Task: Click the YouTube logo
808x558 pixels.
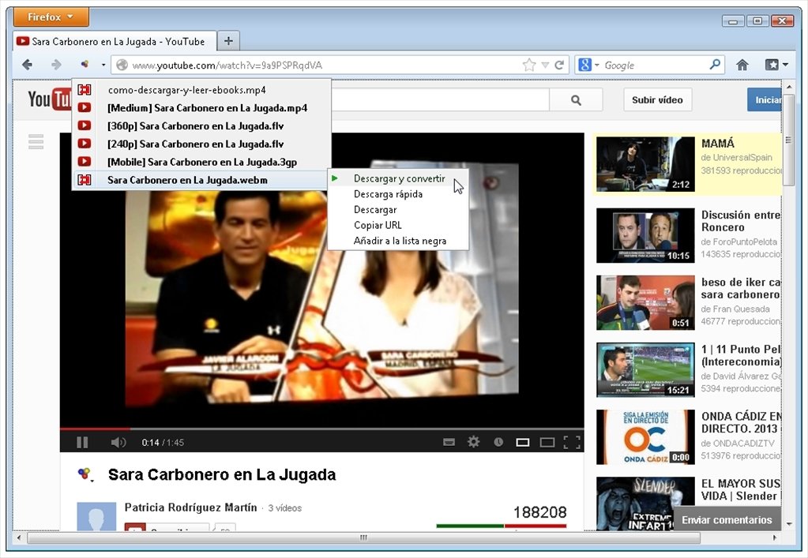Action: tap(50, 99)
